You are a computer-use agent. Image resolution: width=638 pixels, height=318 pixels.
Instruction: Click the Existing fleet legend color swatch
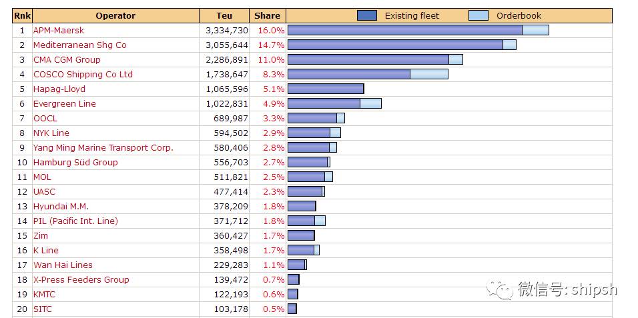pyautogui.click(x=367, y=15)
